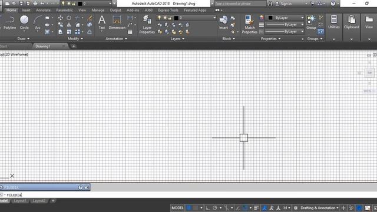The width and height of the screenshot is (377, 212).
Task: Toggle ortho mode in status bar
Action: [208, 208]
